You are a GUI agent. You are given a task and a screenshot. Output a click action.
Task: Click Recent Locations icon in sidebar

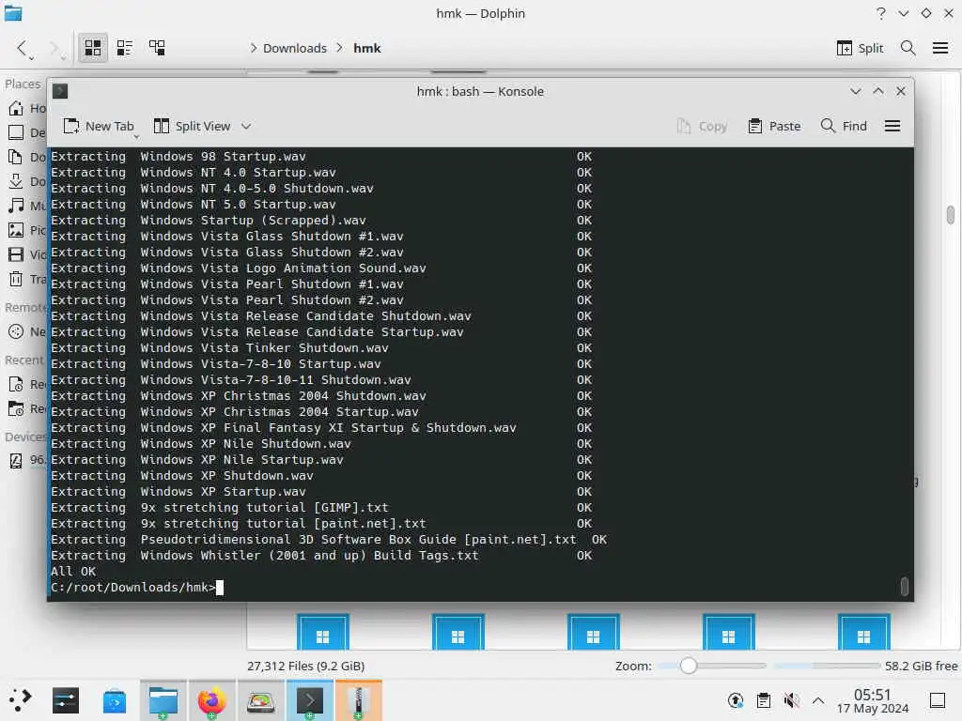[x=16, y=408]
